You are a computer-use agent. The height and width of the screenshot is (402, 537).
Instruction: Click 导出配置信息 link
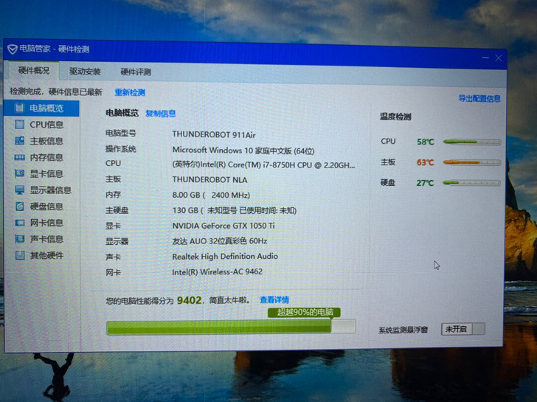tap(479, 99)
